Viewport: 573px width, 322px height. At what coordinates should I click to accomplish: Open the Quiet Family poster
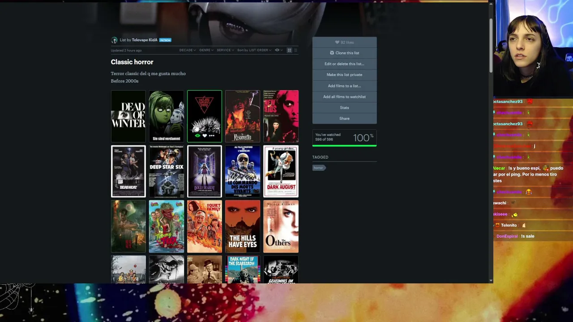[205, 226]
